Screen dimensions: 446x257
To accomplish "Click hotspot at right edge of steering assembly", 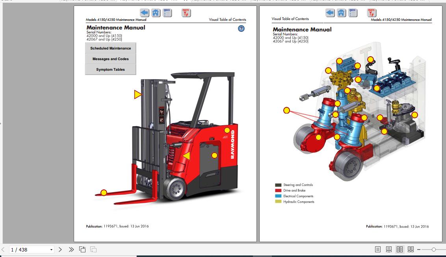I will point(415,115).
